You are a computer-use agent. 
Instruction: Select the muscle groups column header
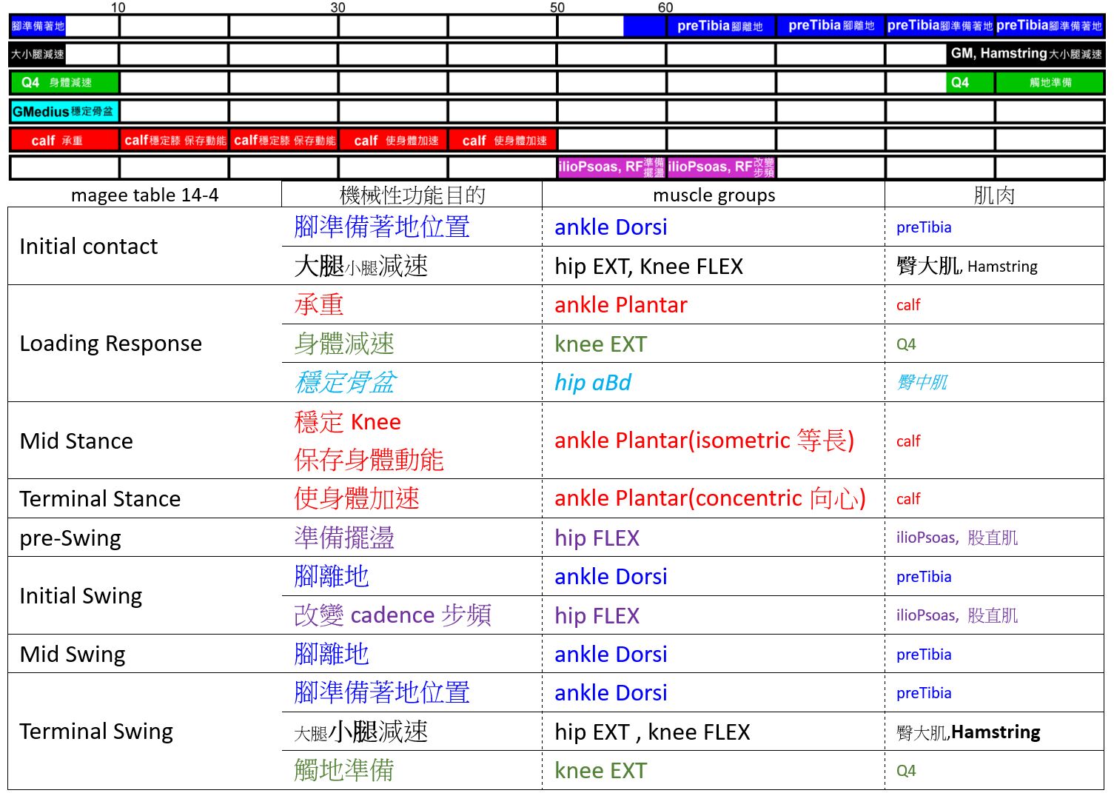tap(714, 195)
